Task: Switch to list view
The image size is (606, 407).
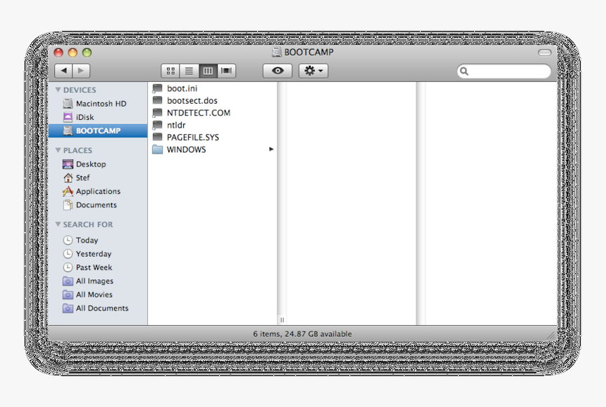Action: [189, 71]
